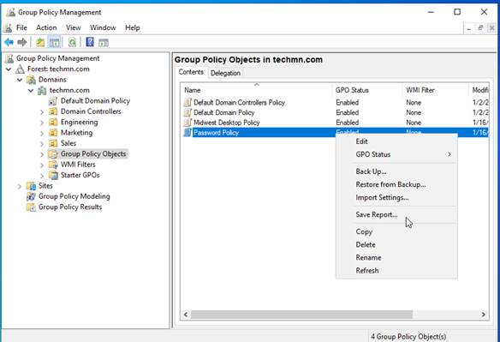
Task: Expand the Engineering OU node
Action: pos(42,123)
